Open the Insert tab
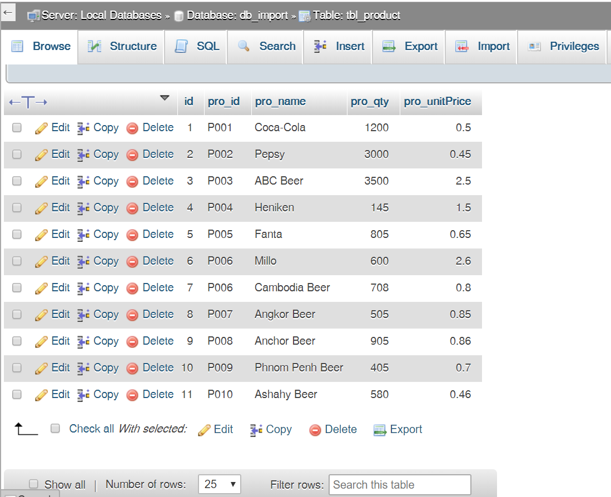611x497 pixels. (x=338, y=46)
